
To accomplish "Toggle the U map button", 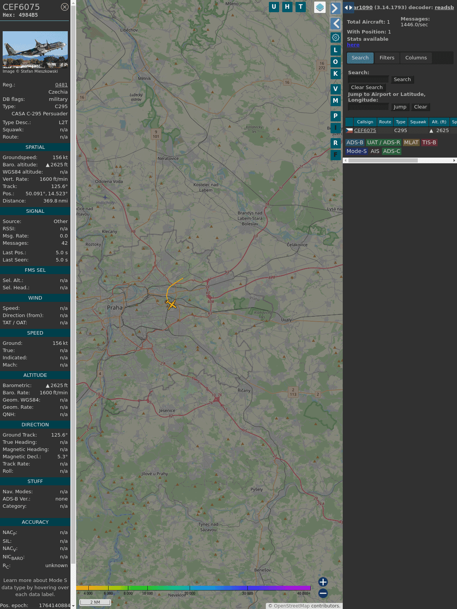I will tap(274, 7).
